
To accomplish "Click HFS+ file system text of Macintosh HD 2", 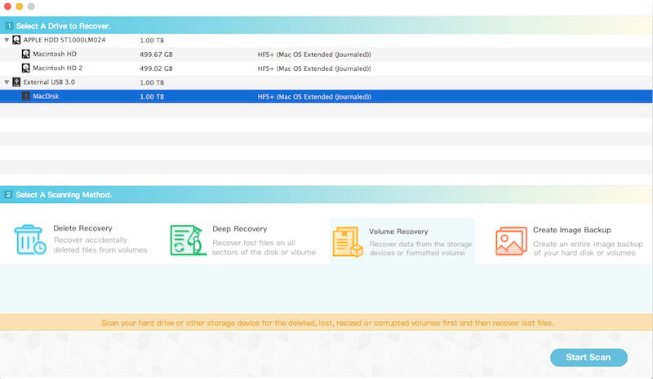I will [314, 68].
